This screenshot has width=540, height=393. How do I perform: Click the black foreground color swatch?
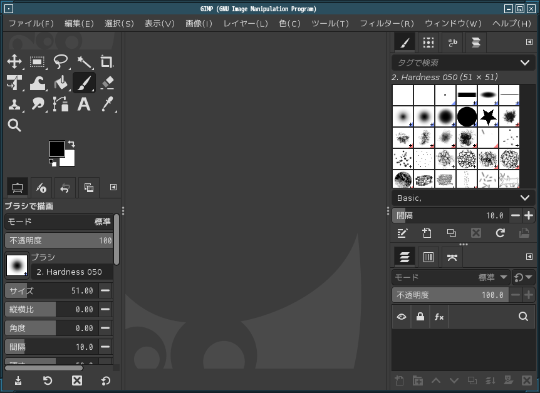point(56,149)
